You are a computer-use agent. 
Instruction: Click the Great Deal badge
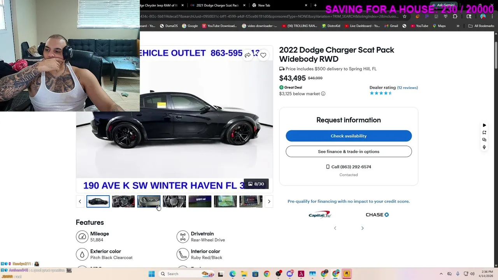coord(291,87)
